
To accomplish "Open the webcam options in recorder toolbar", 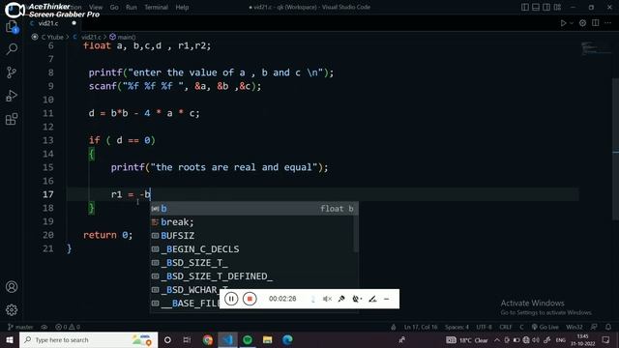I will point(357,299).
